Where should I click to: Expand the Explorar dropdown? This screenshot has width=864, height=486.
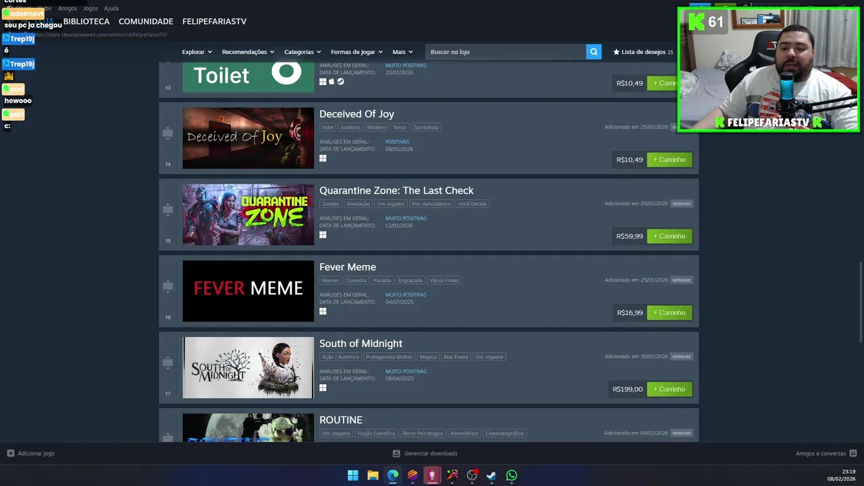click(x=197, y=52)
